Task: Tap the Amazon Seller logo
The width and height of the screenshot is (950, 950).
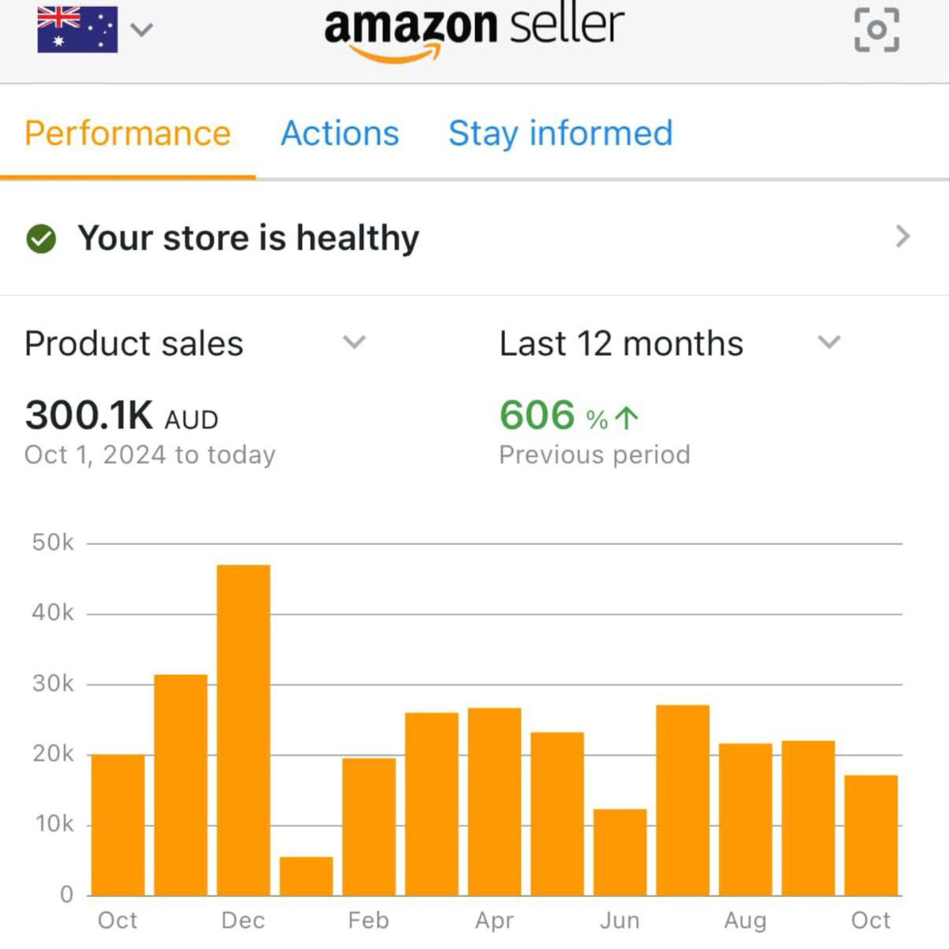Action: pos(474,32)
